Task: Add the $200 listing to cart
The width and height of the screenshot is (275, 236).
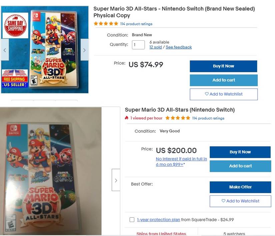Action: (240, 166)
